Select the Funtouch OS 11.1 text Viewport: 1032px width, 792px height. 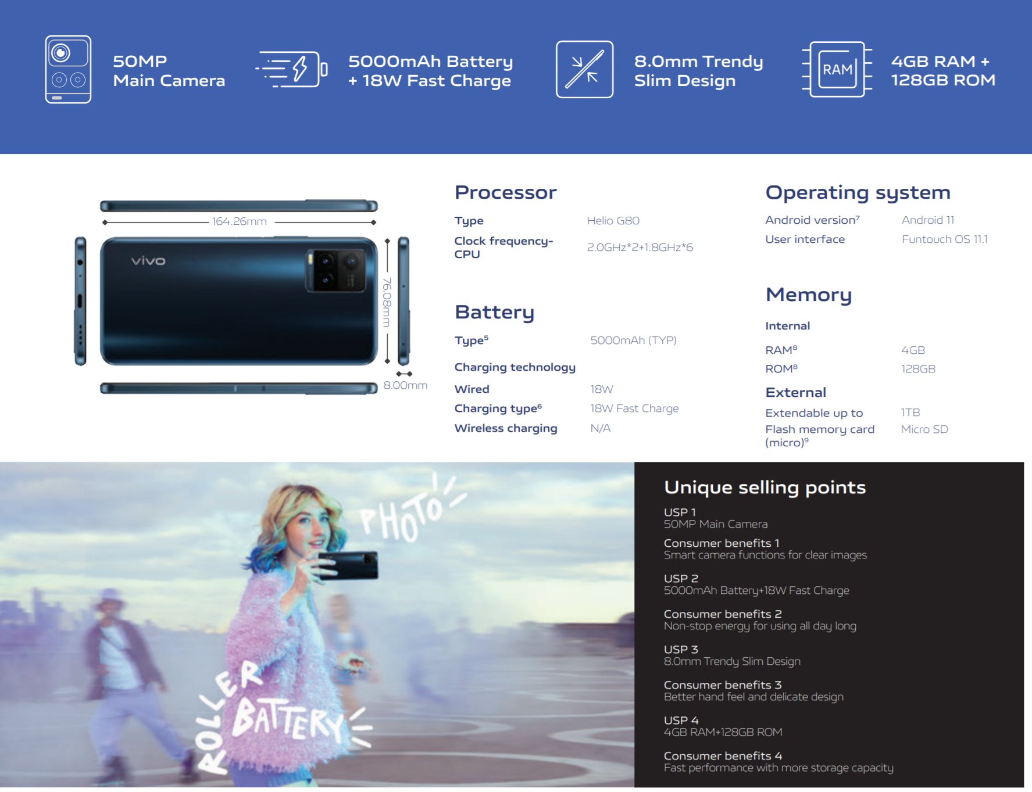[x=945, y=239]
